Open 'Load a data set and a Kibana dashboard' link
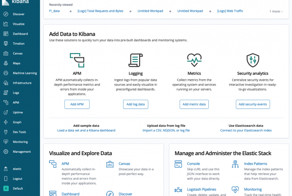Image resolution: width=292 pixels, height=196 pixels. click(x=86, y=130)
